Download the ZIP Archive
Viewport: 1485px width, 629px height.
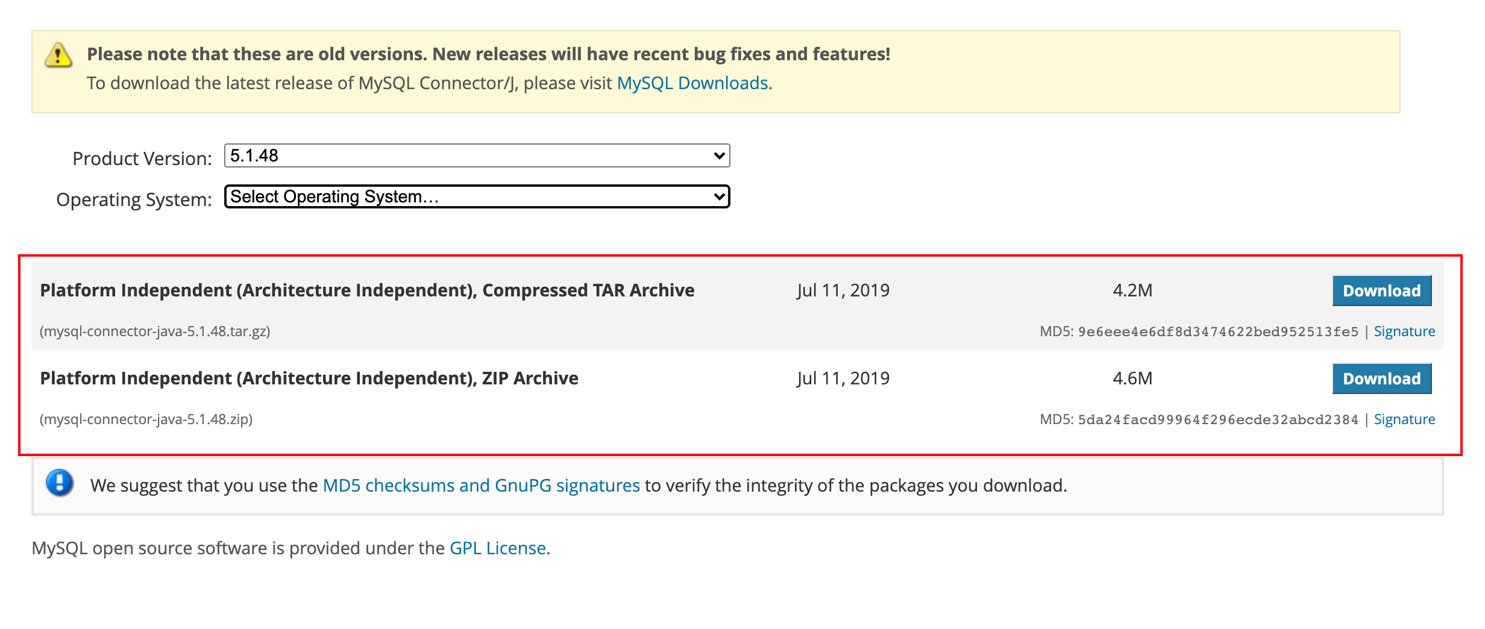(1381, 378)
